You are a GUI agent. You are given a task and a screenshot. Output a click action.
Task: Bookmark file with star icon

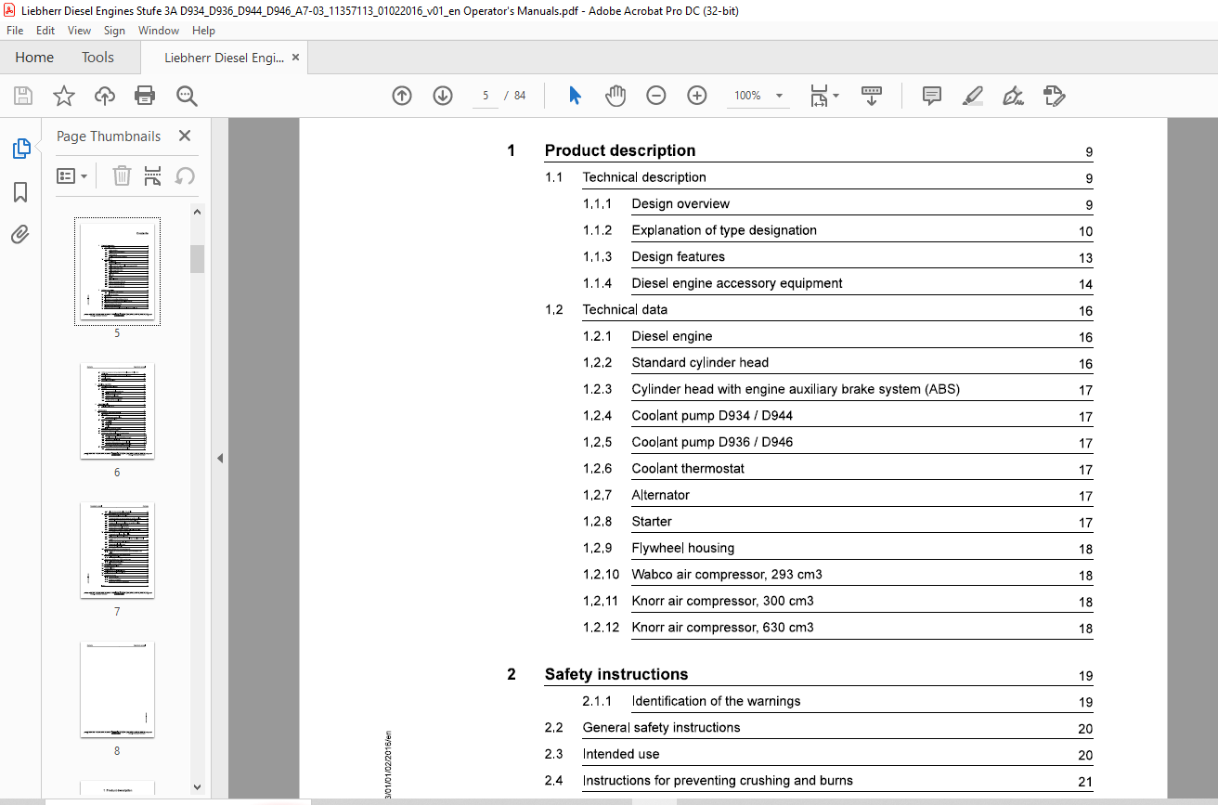[x=64, y=96]
